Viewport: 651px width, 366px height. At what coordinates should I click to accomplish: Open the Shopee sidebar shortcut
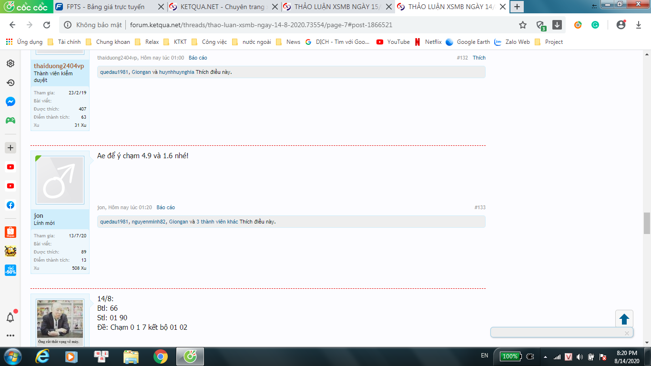pos(10,232)
